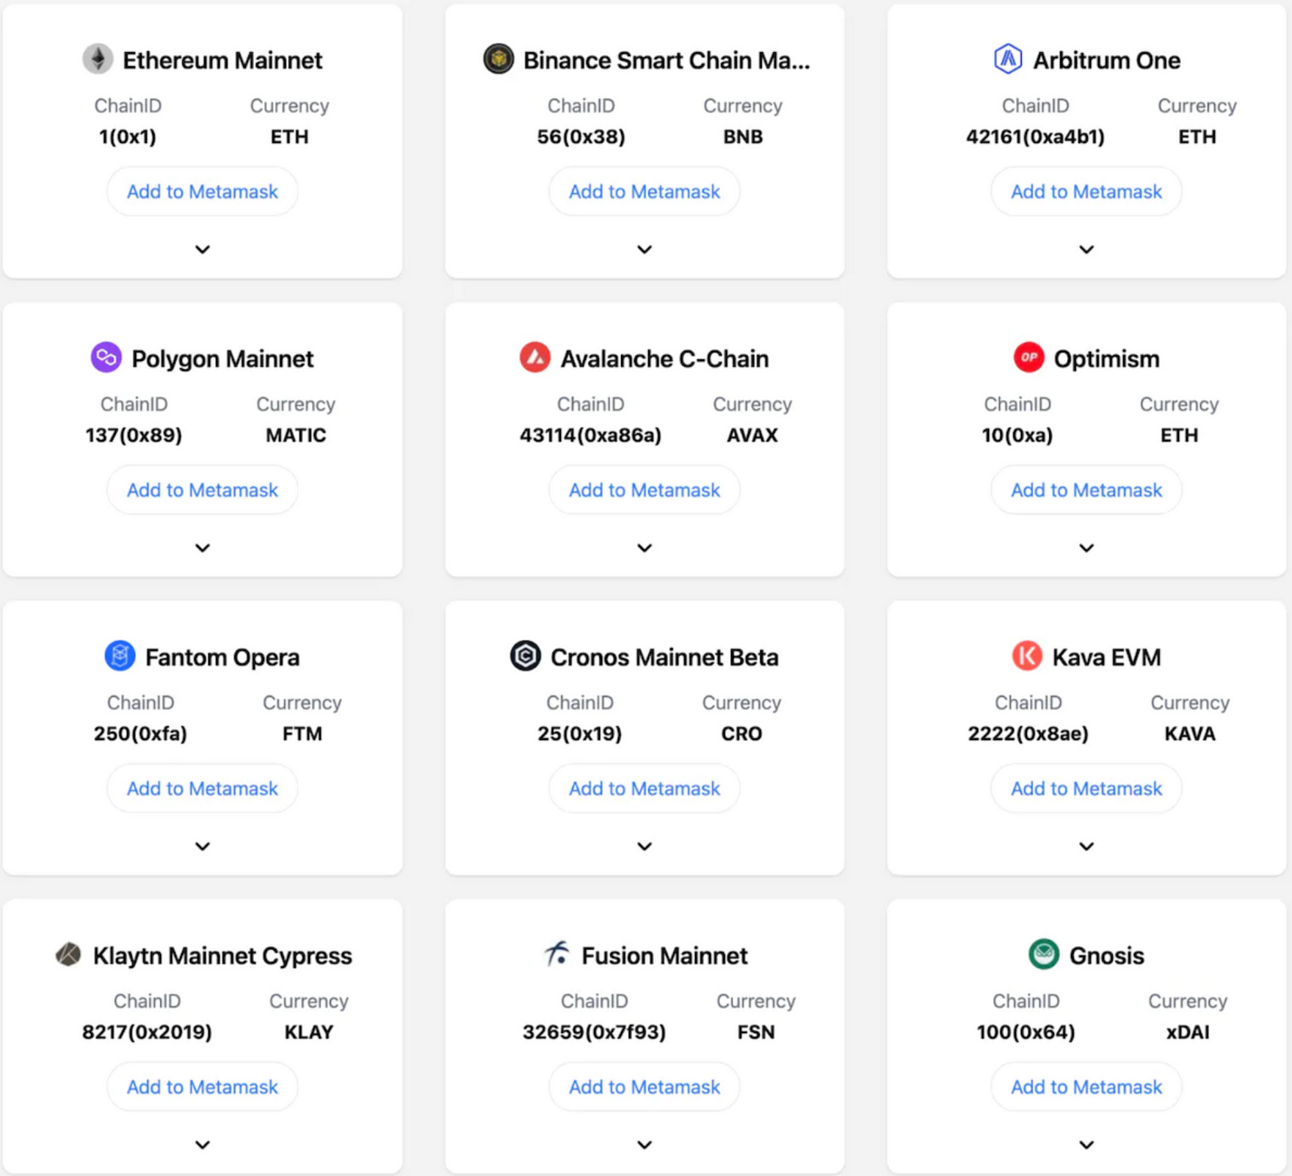The height and width of the screenshot is (1176, 1292).
Task: Expand Binance Smart Chain card chevron
Action: pyautogui.click(x=645, y=249)
